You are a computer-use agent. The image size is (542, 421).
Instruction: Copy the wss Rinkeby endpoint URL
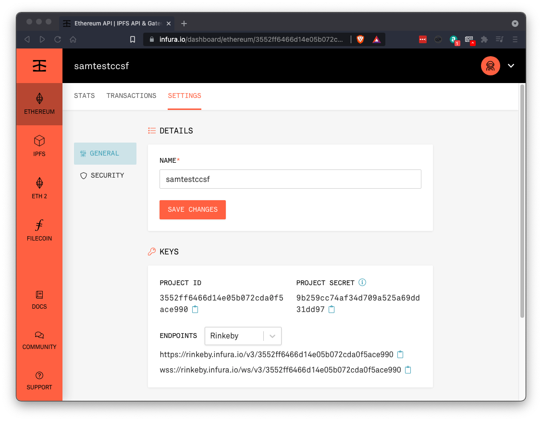(x=408, y=370)
